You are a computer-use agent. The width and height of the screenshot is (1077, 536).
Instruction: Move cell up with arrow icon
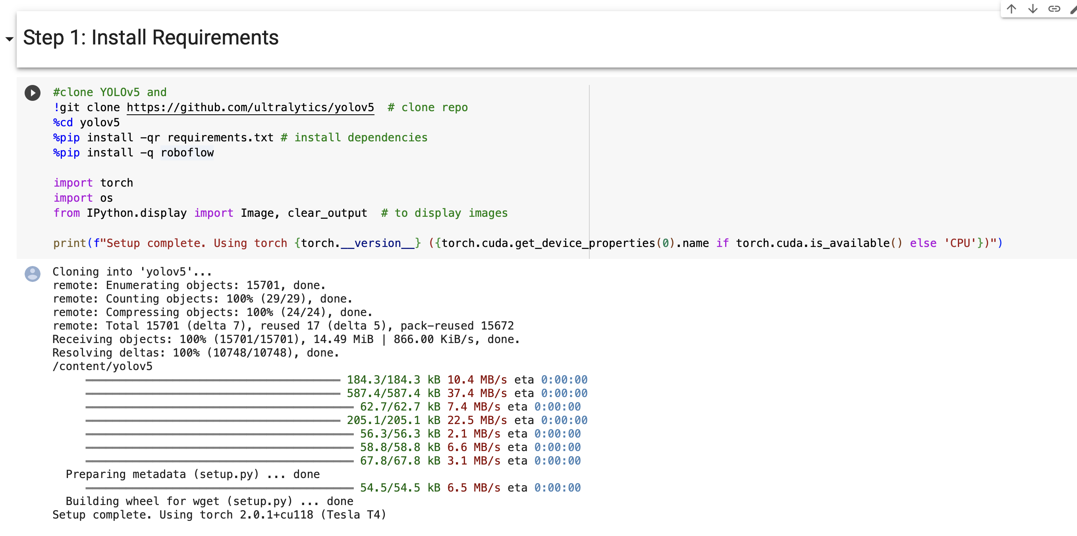(1011, 9)
